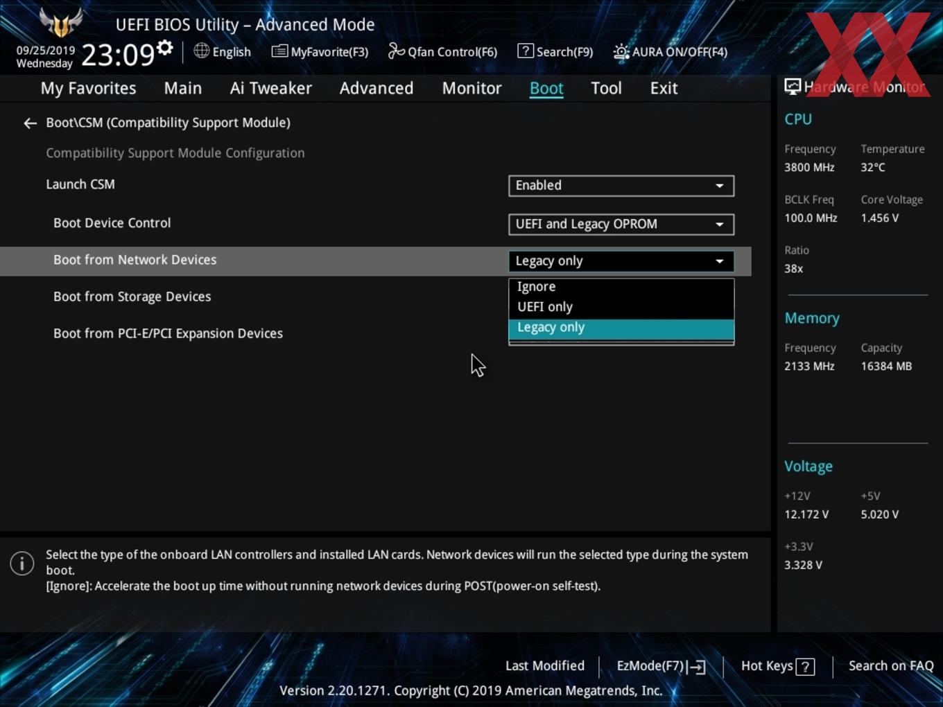Click Ratio value 38x

[793, 269]
